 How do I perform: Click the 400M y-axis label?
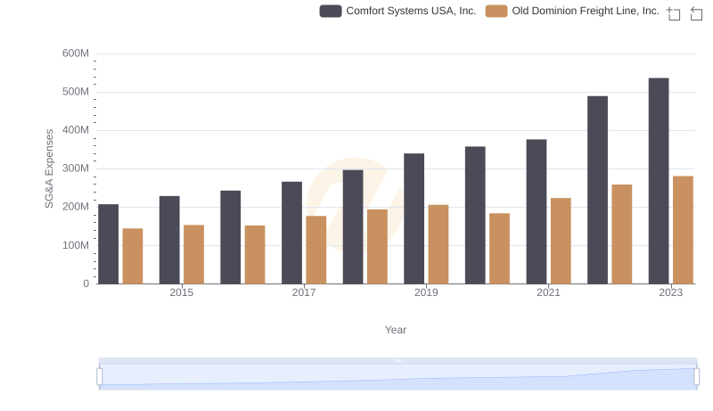pos(76,130)
